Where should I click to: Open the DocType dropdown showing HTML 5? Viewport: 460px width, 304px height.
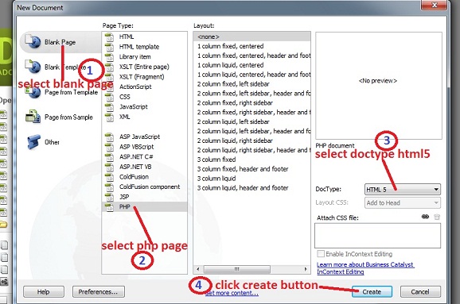point(403,189)
